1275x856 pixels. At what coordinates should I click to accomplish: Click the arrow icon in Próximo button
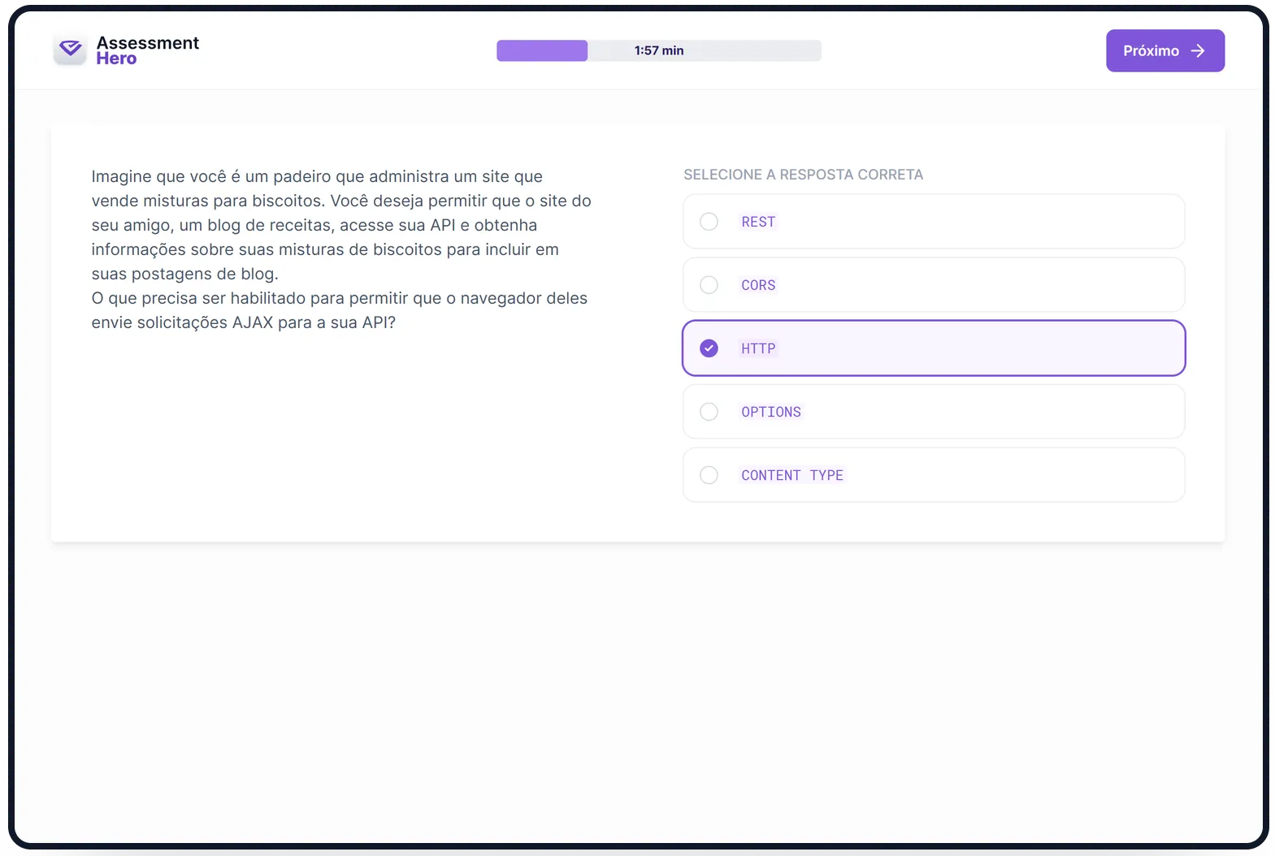[x=1198, y=51]
